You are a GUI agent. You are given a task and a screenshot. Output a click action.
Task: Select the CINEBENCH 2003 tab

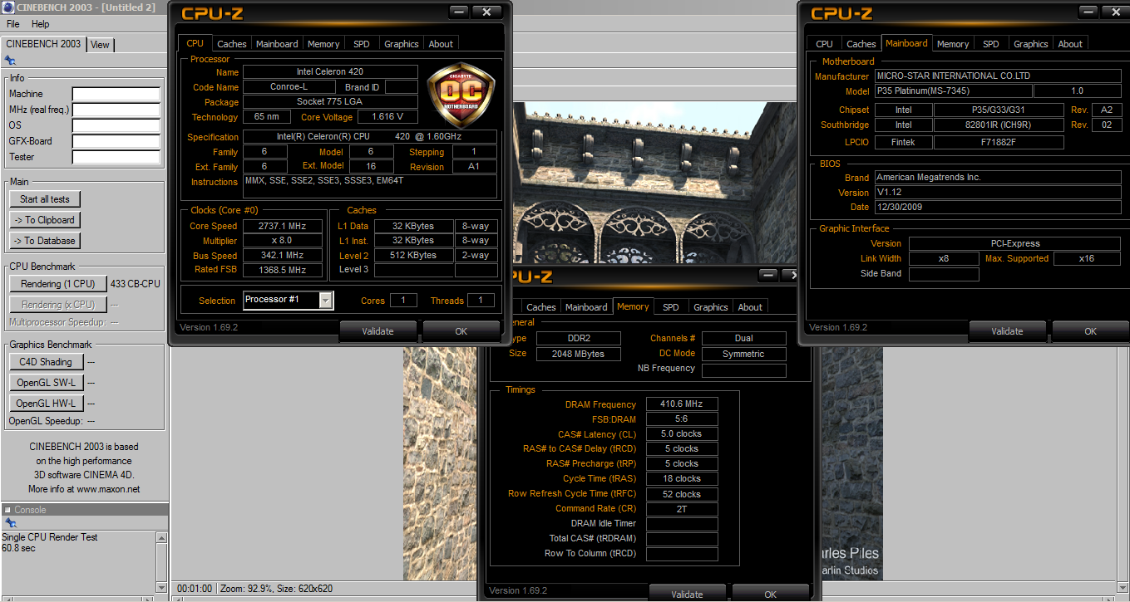[x=43, y=43]
